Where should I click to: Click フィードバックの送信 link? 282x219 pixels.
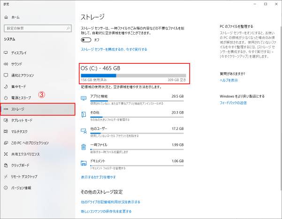tap(233, 102)
